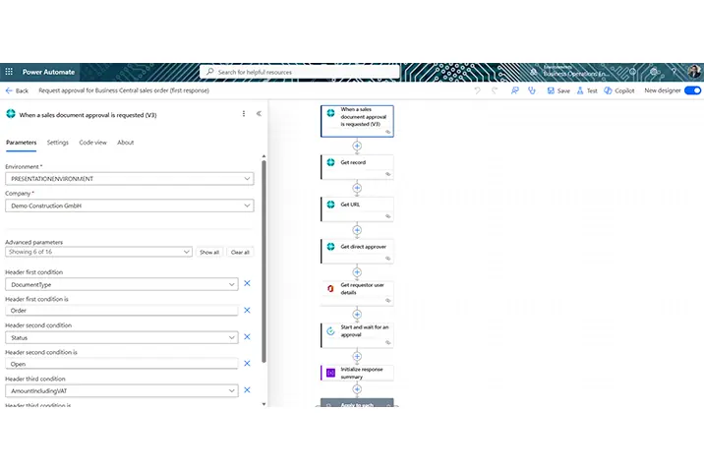The height and width of the screenshot is (470, 704).
Task: Open the Header first condition dropdown
Action: click(x=122, y=284)
